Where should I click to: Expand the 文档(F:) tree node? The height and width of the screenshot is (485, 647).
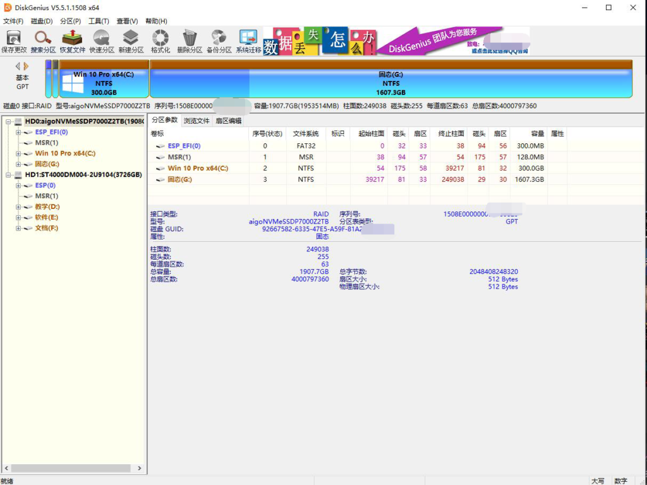click(18, 228)
